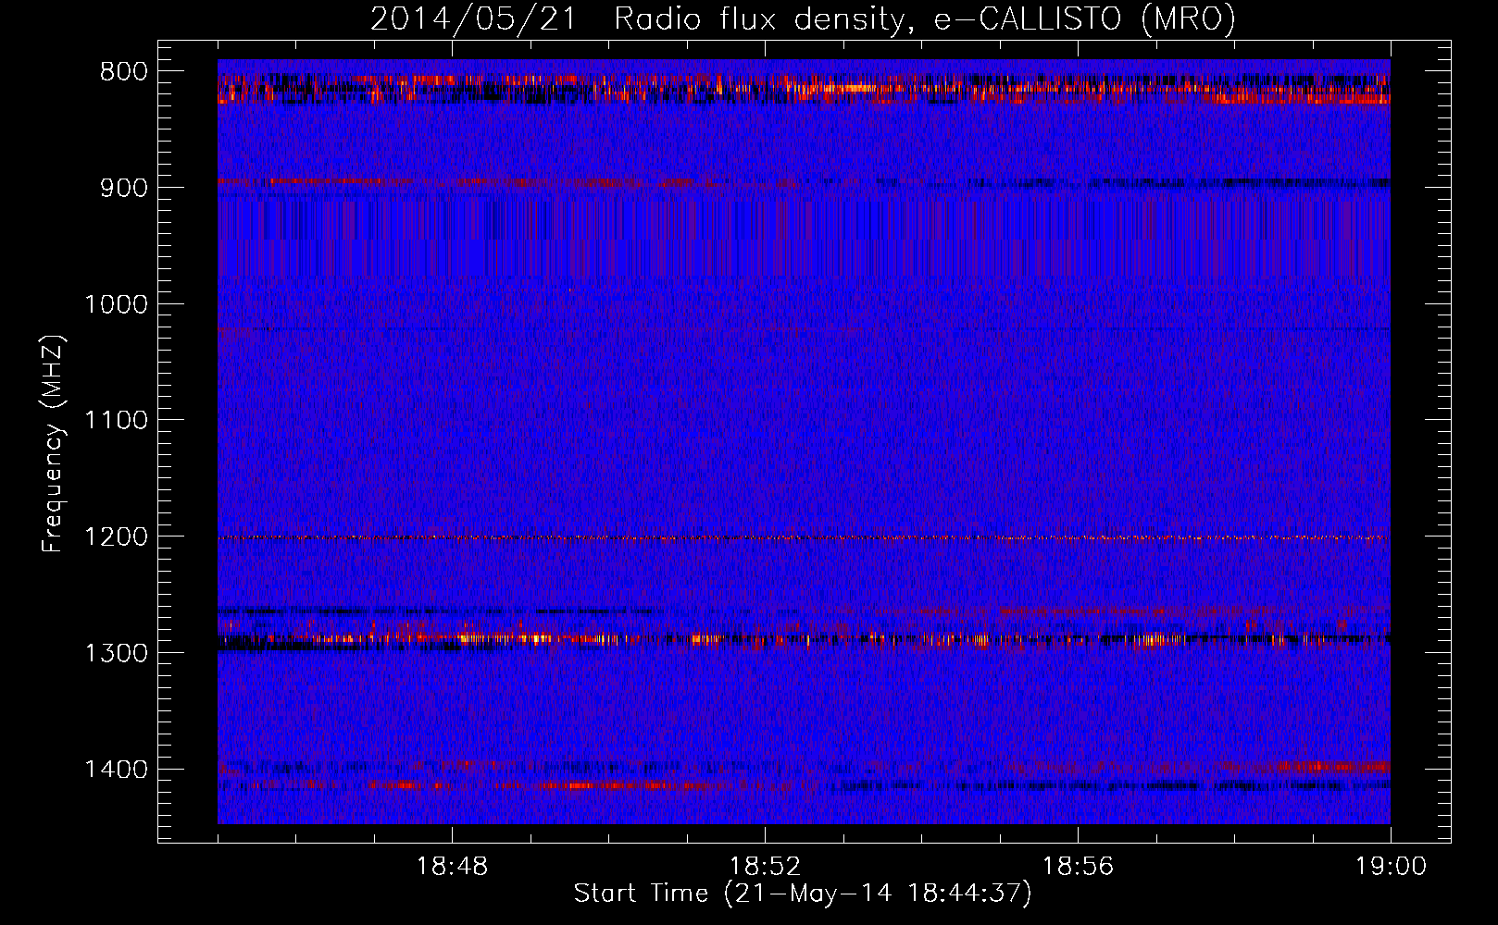
Task: Select the 1200 frequency axis label
Action: pyautogui.click(x=117, y=537)
